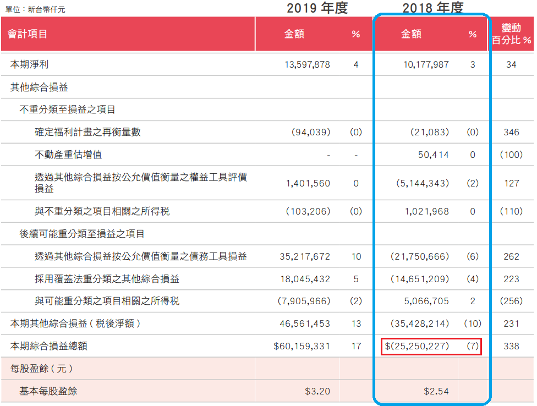Click 基本每股盈餘 row label
The height and width of the screenshot is (406, 537).
tap(48, 391)
